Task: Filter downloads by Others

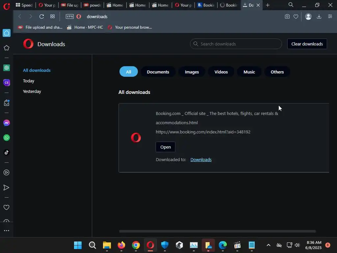Action: [277, 72]
